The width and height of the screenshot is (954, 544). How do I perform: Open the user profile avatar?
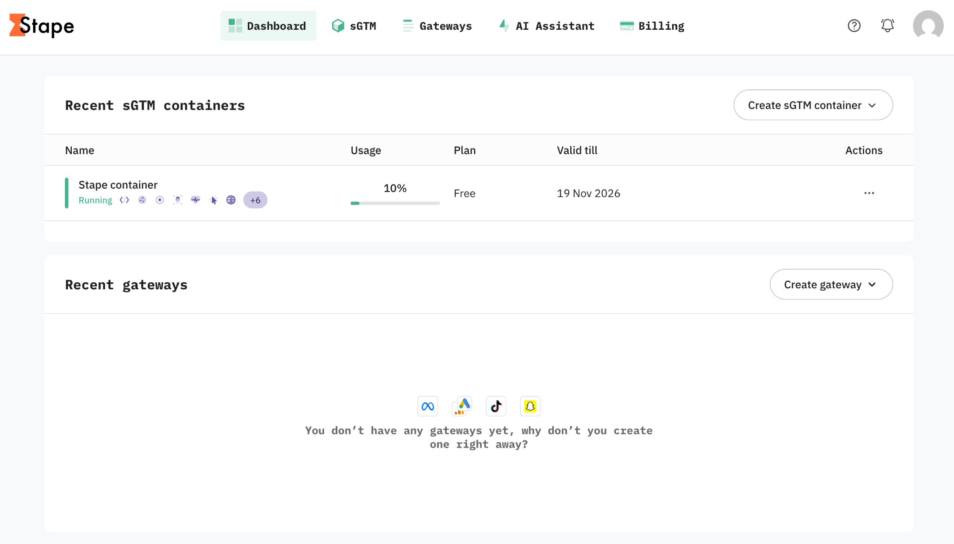pos(928,26)
